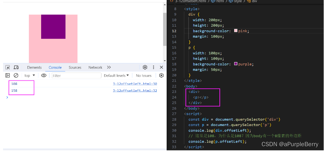This screenshot has width=324, height=151.
Task: Click the console prompt arrow
Action: click(7, 97)
